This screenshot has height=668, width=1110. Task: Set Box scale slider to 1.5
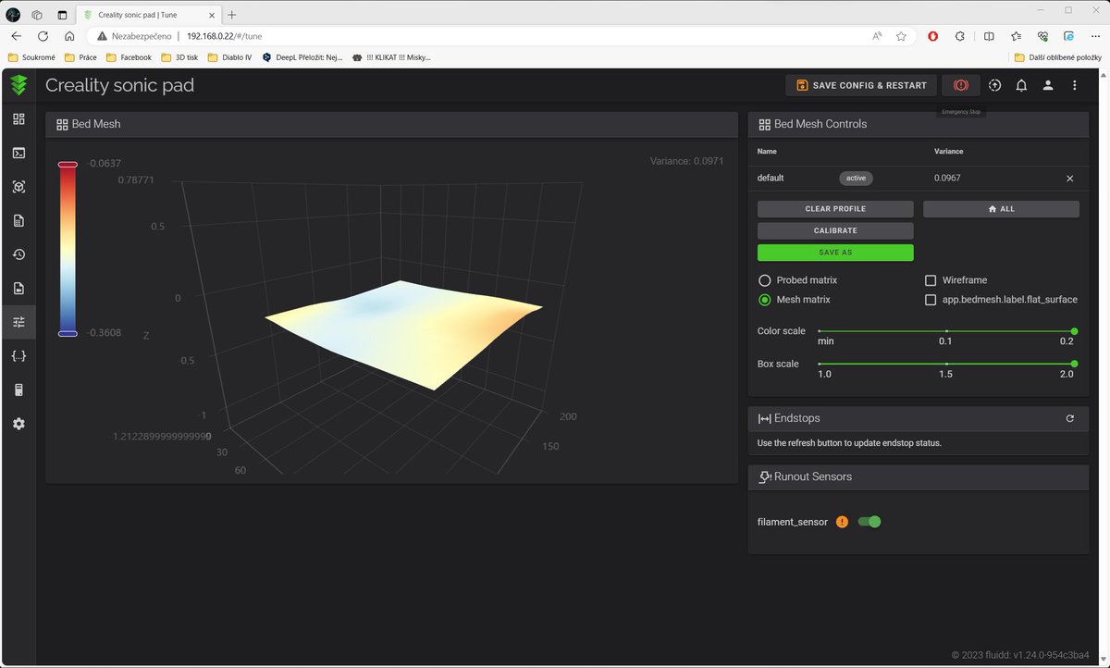pos(946,364)
